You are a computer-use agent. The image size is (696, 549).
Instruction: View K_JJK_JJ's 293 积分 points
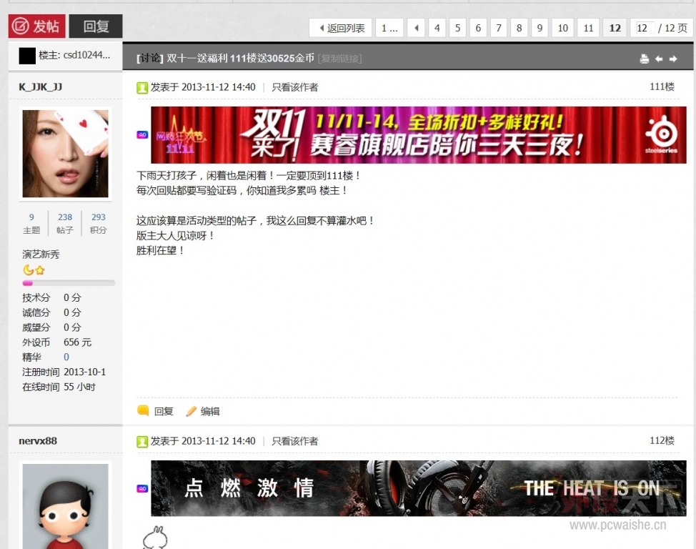tap(98, 224)
